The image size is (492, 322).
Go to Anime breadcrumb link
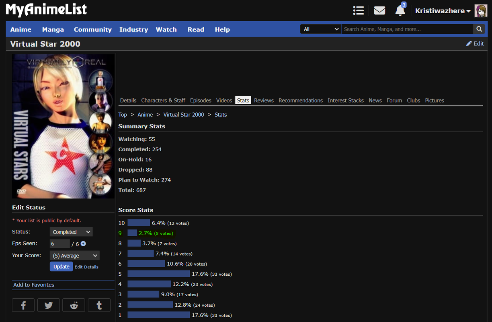tap(145, 115)
